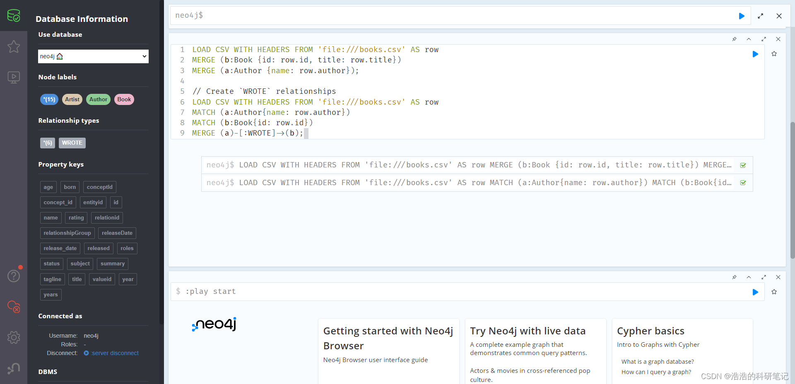
Task: Select the Artist node label
Action: click(72, 99)
